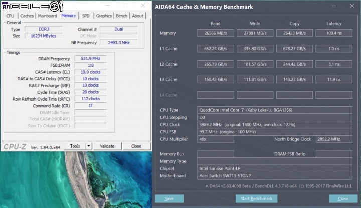The height and width of the screenshot is (208, 361).
Task: Open the About tab in CPU-Z
Action: [x=138, y=16]
